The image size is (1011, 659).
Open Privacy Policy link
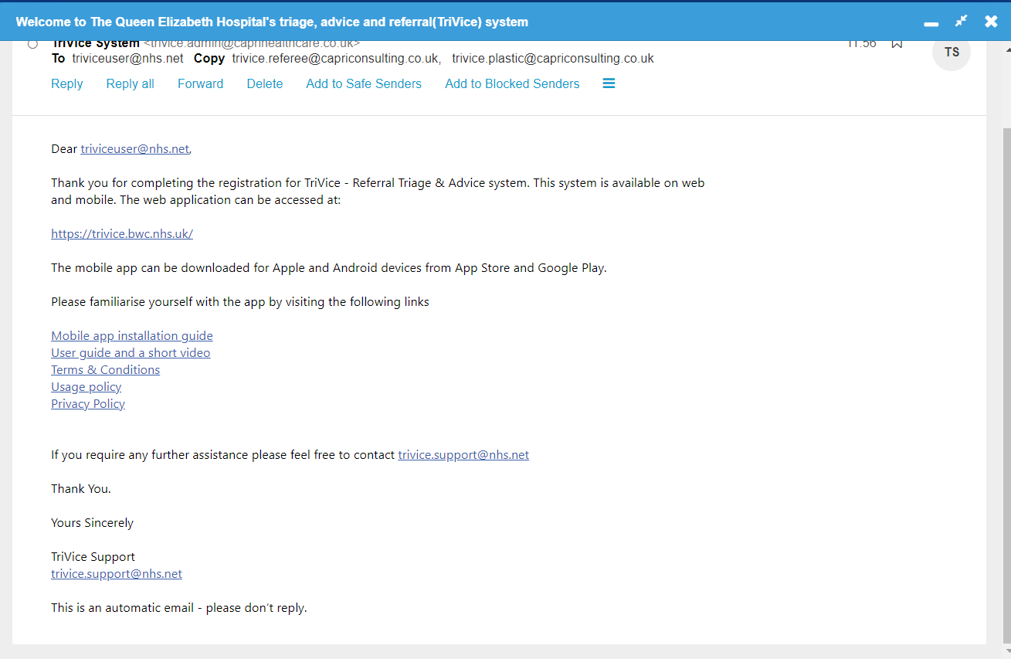pyautogui.click(x=88, y=404)
